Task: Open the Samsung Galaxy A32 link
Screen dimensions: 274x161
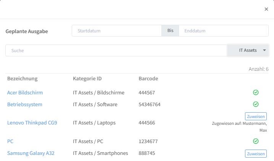Action: pos(31,153)
